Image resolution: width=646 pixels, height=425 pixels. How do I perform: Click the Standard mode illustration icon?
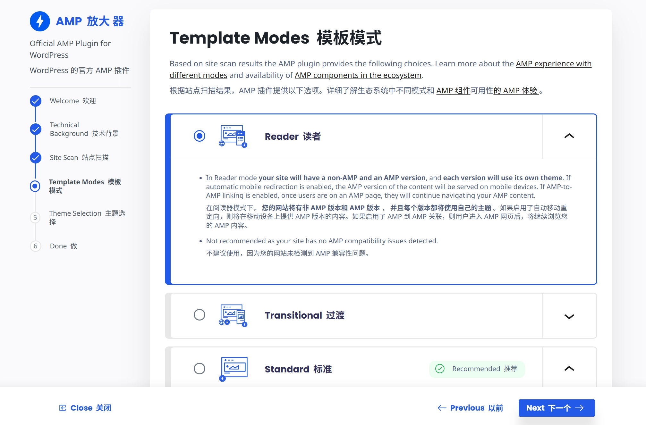click(233, 369)
